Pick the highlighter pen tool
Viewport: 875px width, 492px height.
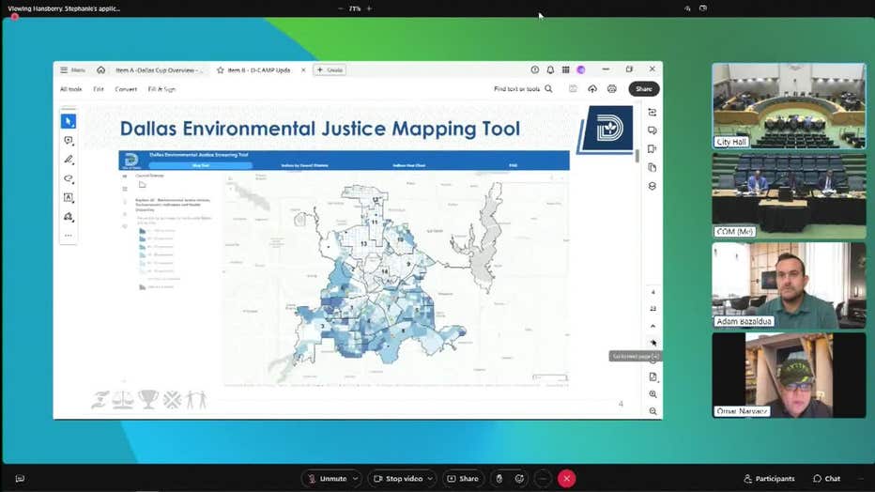coord(69,160)
